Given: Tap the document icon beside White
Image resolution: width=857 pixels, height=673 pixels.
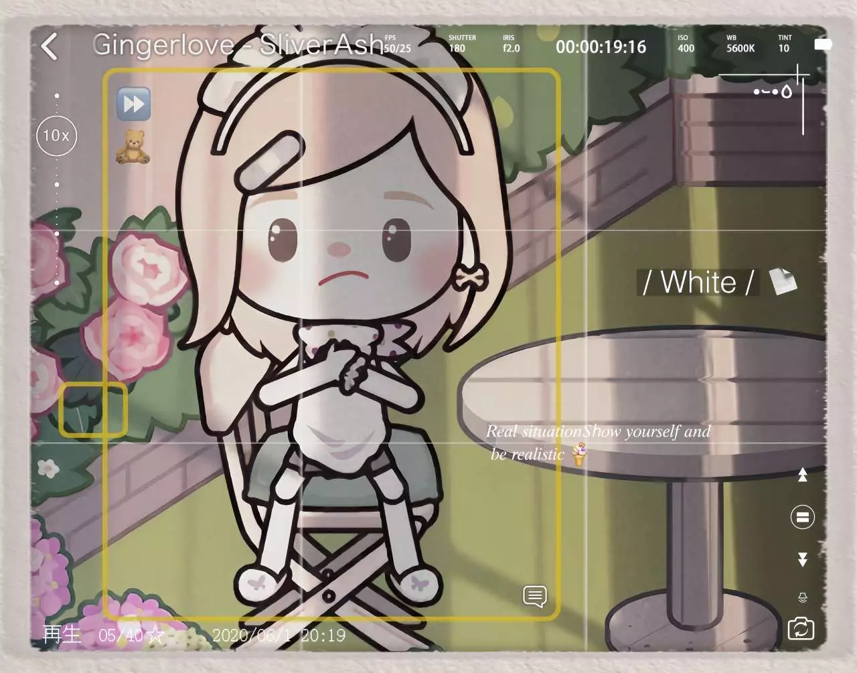Looking at the screenshot, I should 783,281.
